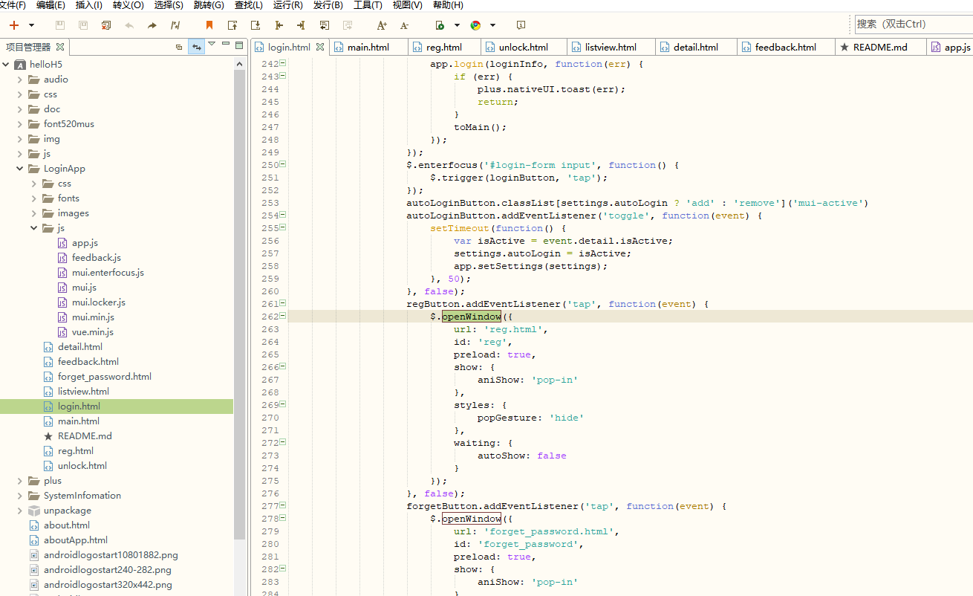Select vue.min.js file

(x=92, y=332)
